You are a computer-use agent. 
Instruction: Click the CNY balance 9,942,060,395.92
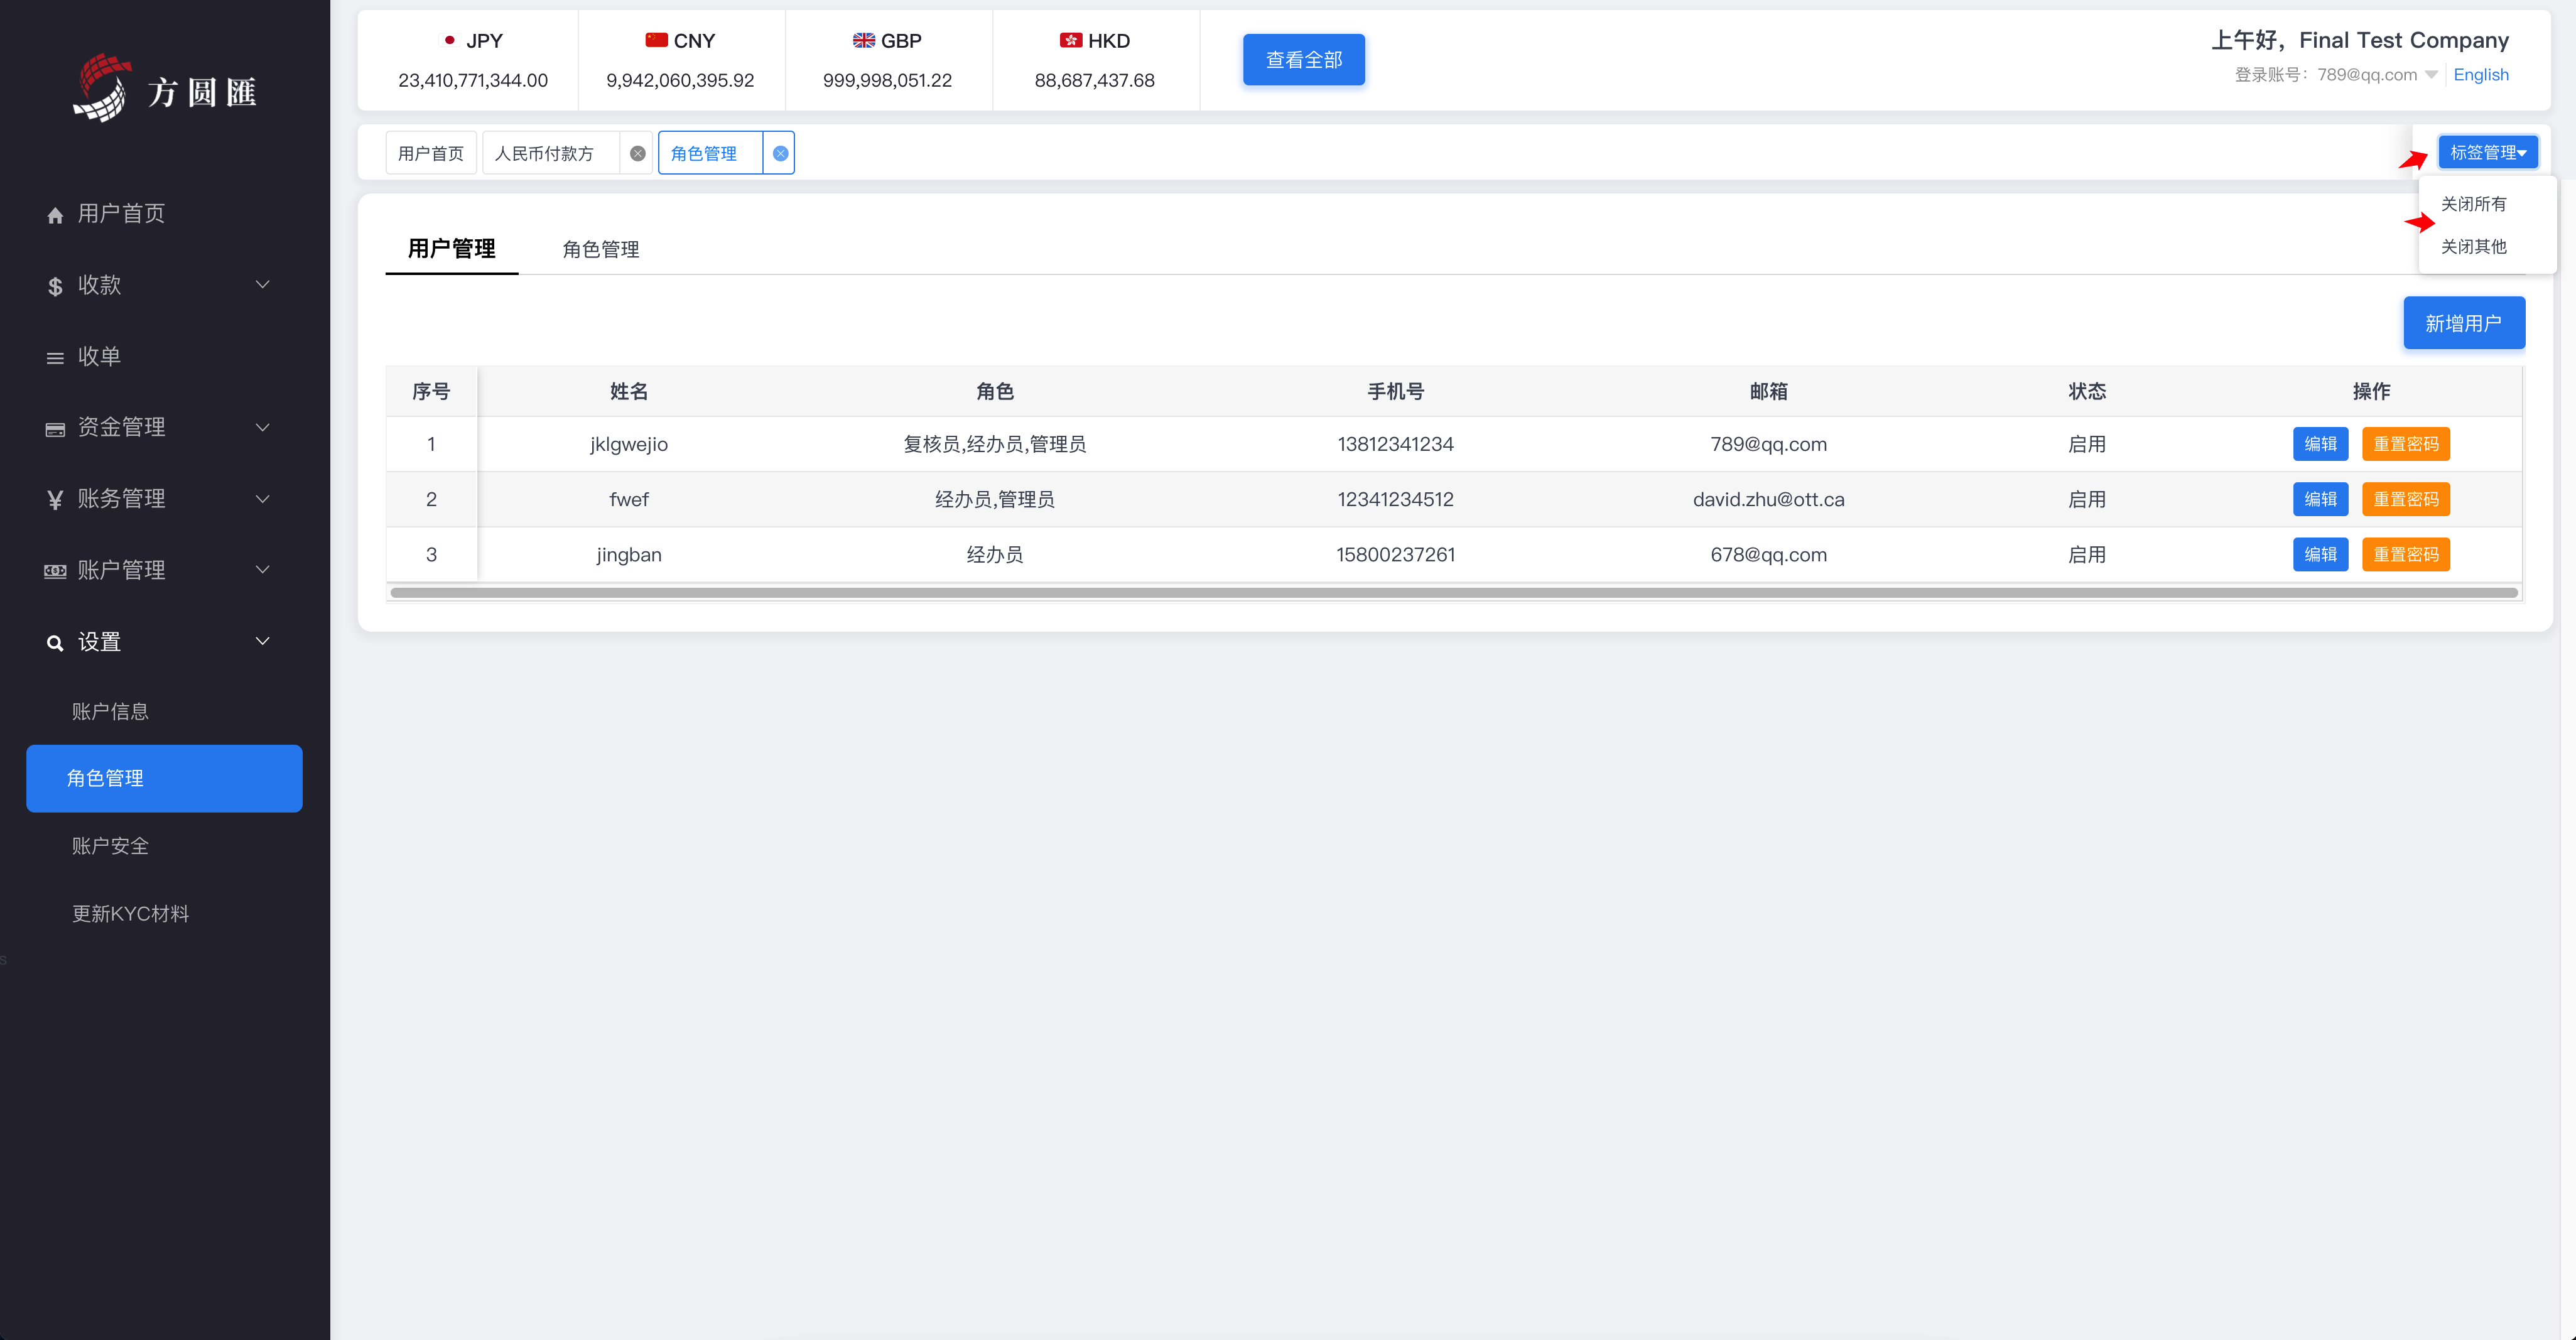pyautogui.click(x=680, y=80)
